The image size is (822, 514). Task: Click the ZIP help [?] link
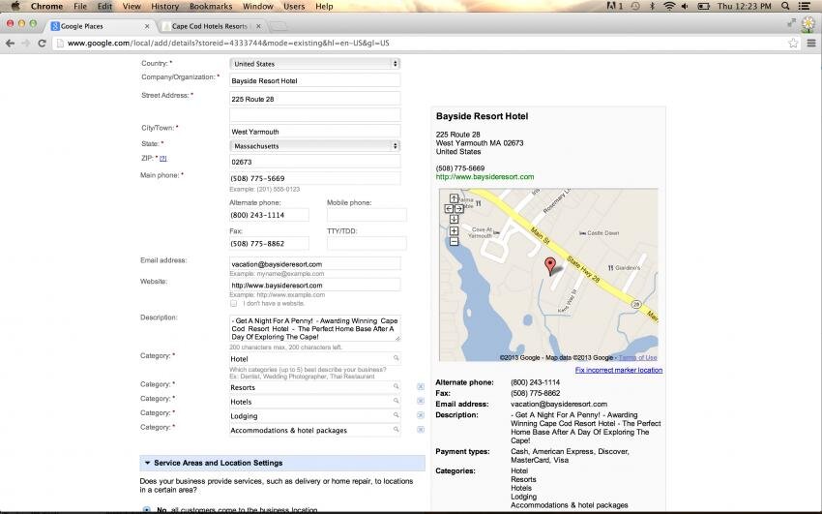tap(163, 158)
